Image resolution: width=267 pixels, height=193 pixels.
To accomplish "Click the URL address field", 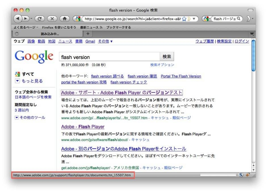I will pos(132,19).
